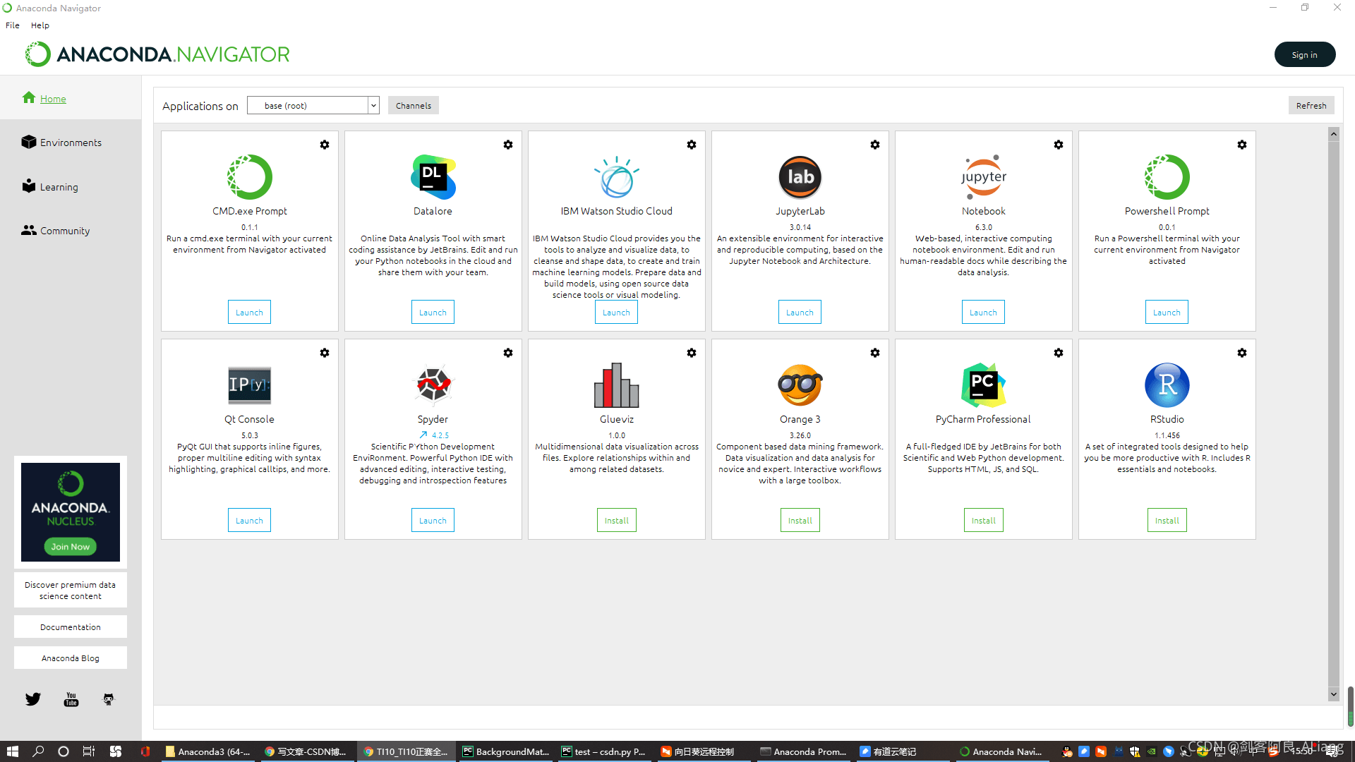Click the Sign in button
Screen dimensions: 1355x762
pos(1305,54)
